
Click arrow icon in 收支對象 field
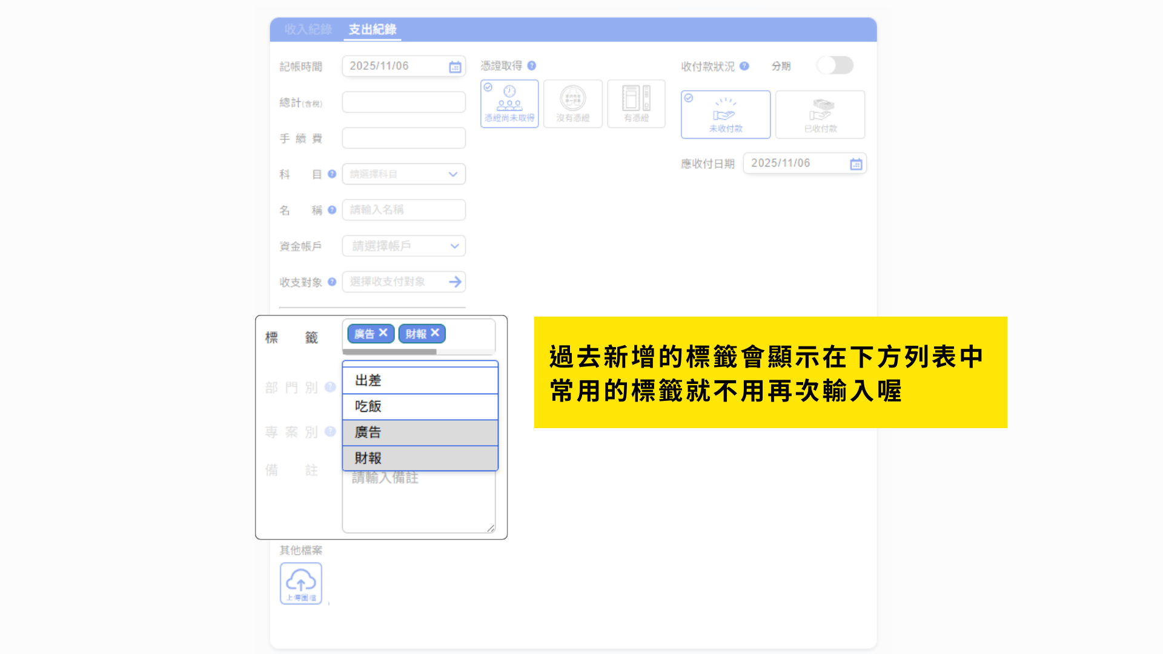click(x=455, y=282)
